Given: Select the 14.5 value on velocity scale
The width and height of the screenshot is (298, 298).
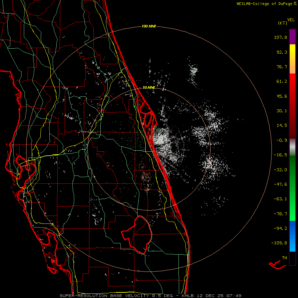Looking at the screenshot, I should [x=282, y=125].
